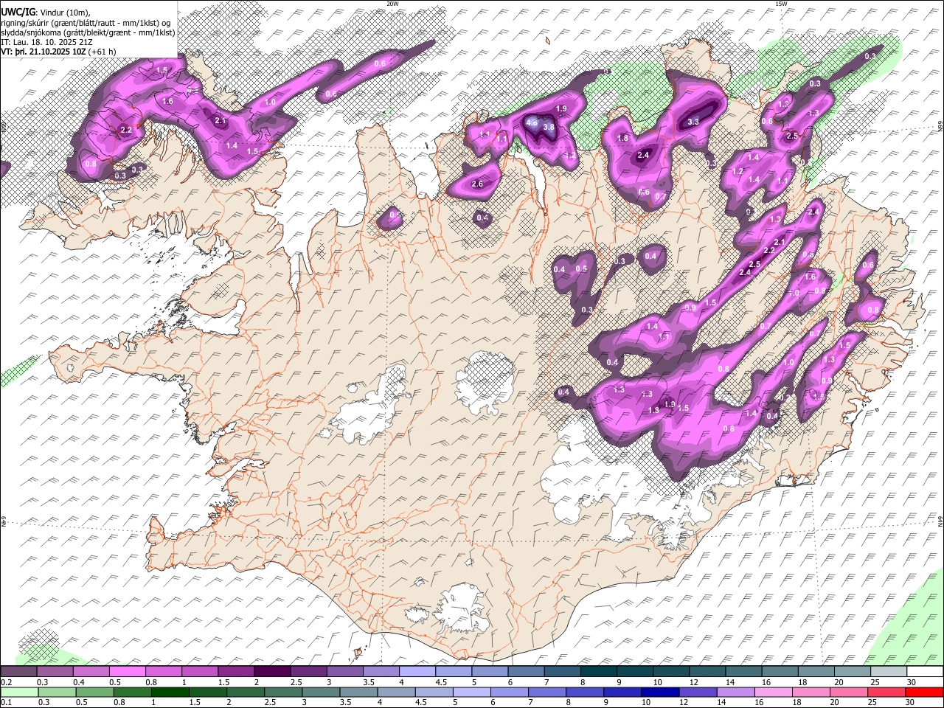This screenshot has height=708, width=944.
Task: Click the '0.1' label in the lower legend row
Action: click(x=7, y=702)
